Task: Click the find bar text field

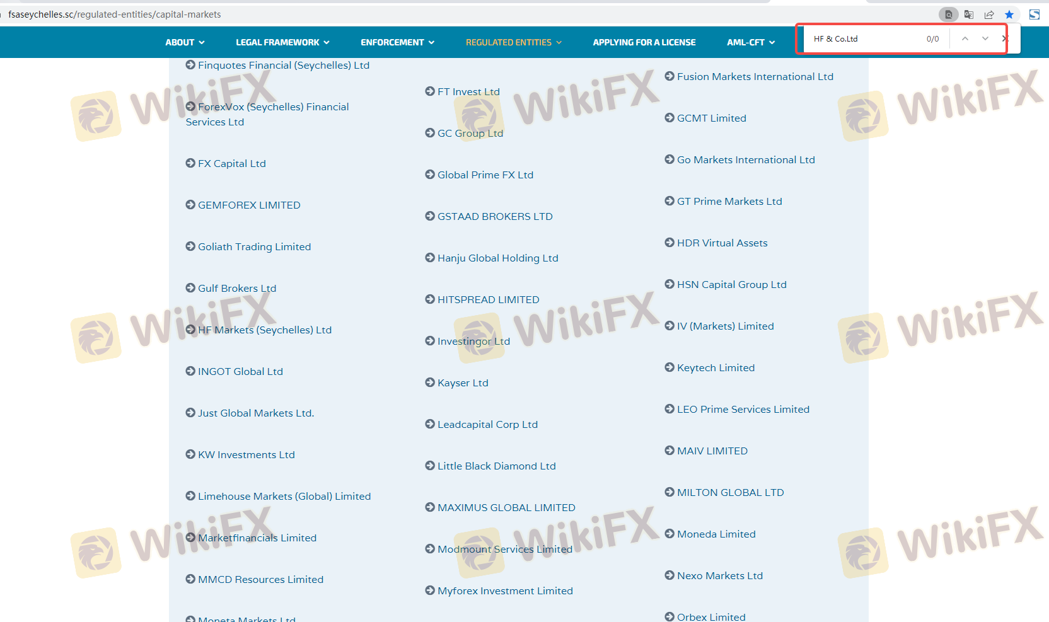Action: click(864, 39)
